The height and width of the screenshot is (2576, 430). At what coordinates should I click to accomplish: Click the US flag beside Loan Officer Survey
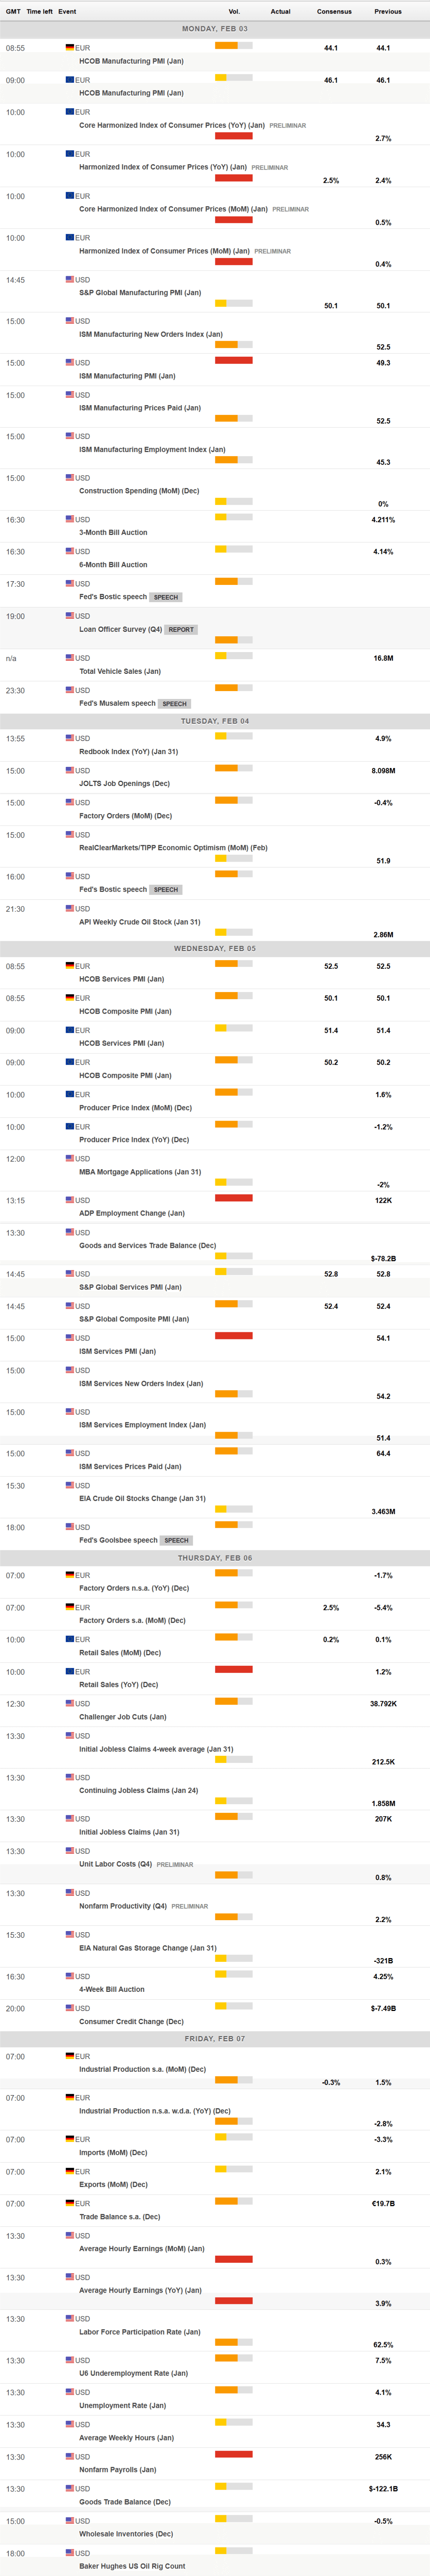click(x=70, y=616)
